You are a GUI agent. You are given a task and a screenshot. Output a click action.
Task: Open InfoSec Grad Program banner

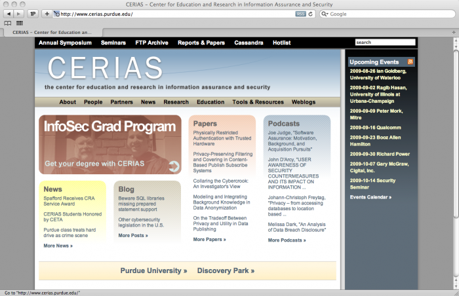point(110,145)
